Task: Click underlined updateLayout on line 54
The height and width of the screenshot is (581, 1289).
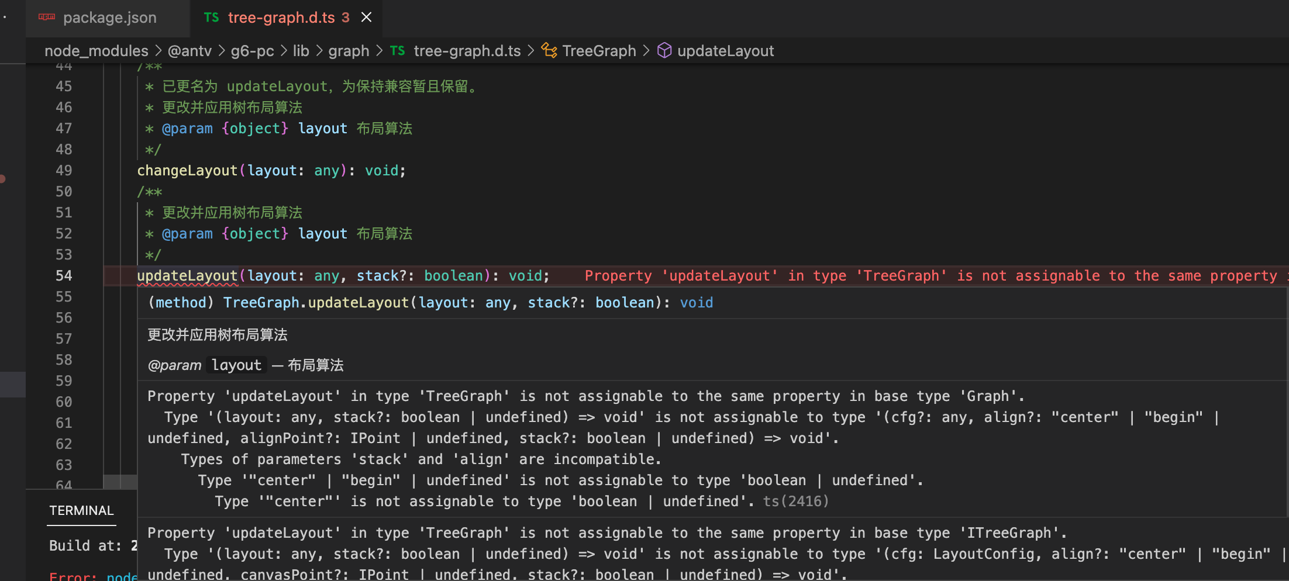Action: (187, 276)
